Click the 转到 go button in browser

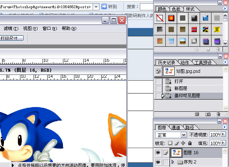109,6
